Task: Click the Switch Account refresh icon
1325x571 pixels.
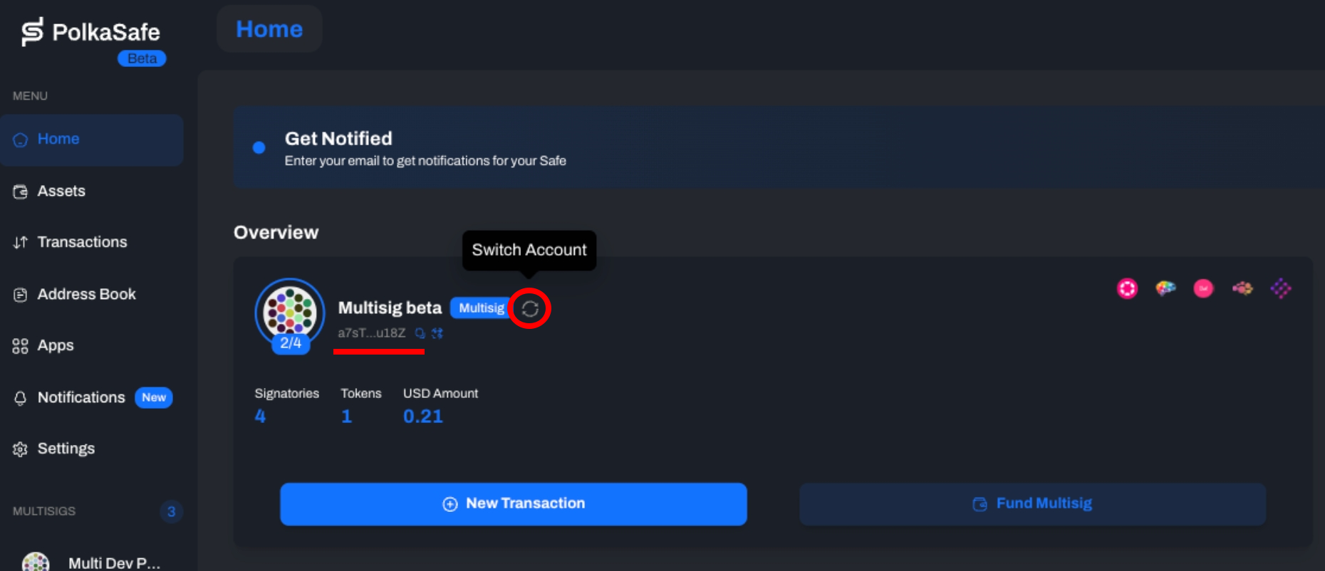Action: (x=529, y=308)
